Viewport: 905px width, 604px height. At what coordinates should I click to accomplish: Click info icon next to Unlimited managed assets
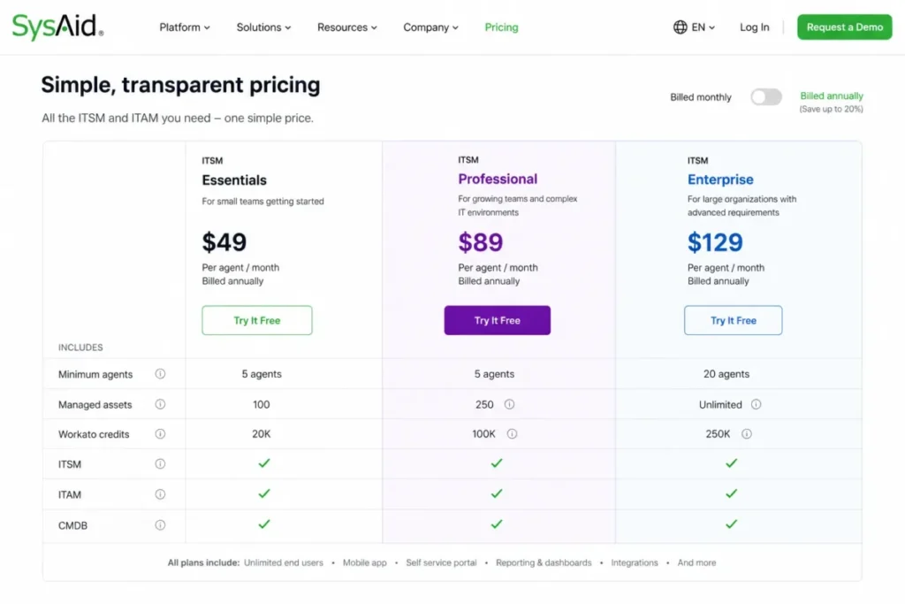(x=756, y=404)
